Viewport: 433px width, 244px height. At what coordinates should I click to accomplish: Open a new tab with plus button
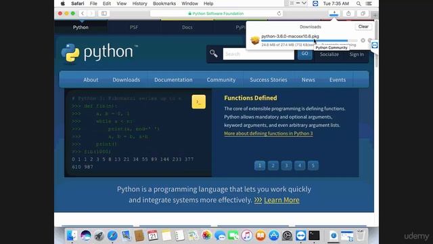click(375, 16)
